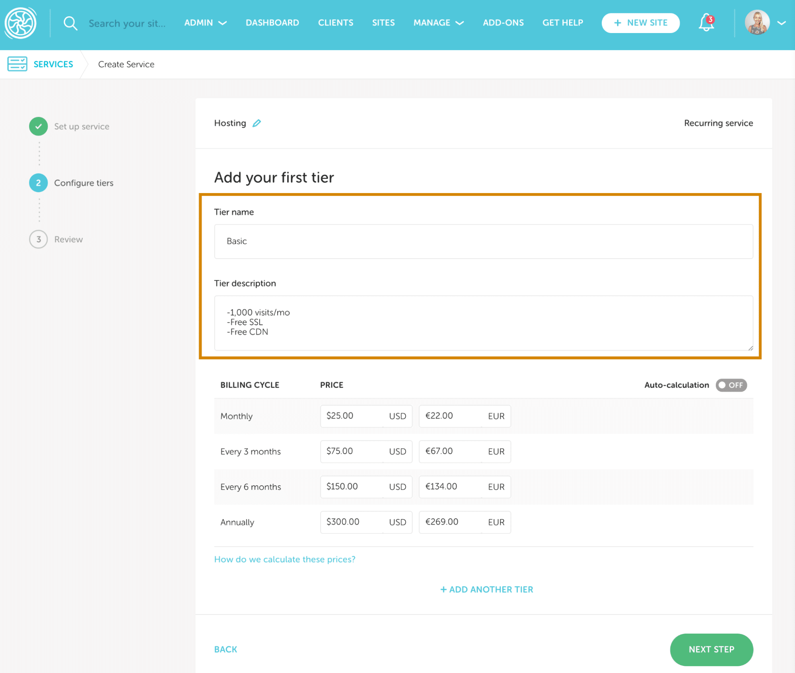Viewport: 795px width, 673px height.
Task: Click the green Set up service checkmark
Action: [39, 127]
